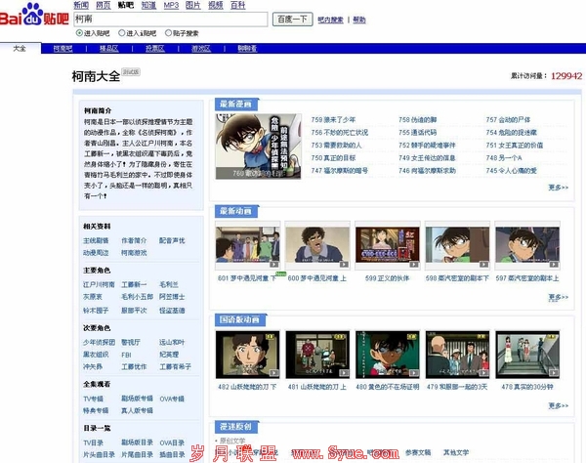The width and height of the screenshot is (586, 463).
Task: Open manga chapter 749 link
Action: click(427, 158)
